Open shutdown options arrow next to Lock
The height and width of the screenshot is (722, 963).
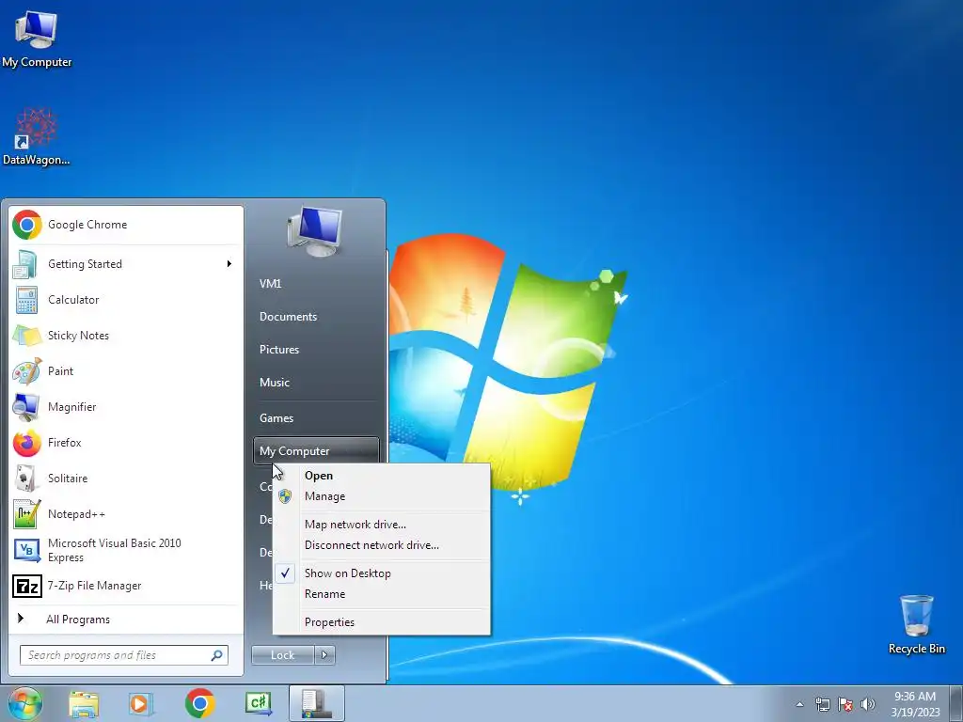pyautogui.click(x=324, y=655)
